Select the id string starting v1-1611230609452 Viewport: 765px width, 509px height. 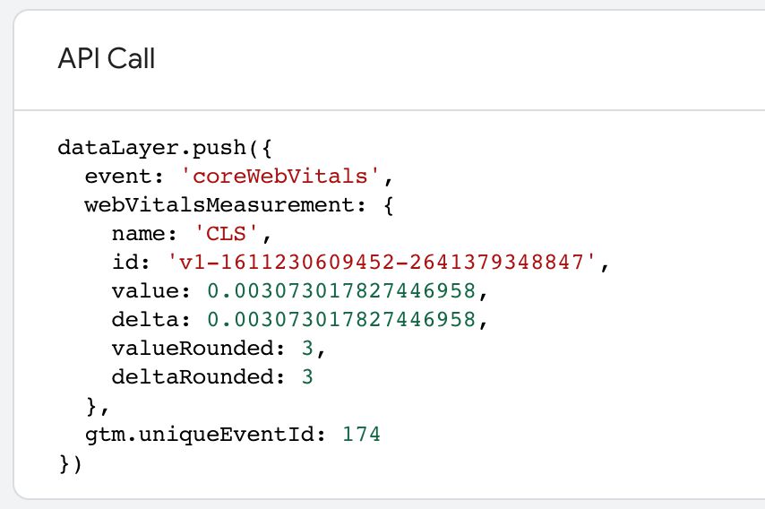pyautogui.click(x=382, y=263)
